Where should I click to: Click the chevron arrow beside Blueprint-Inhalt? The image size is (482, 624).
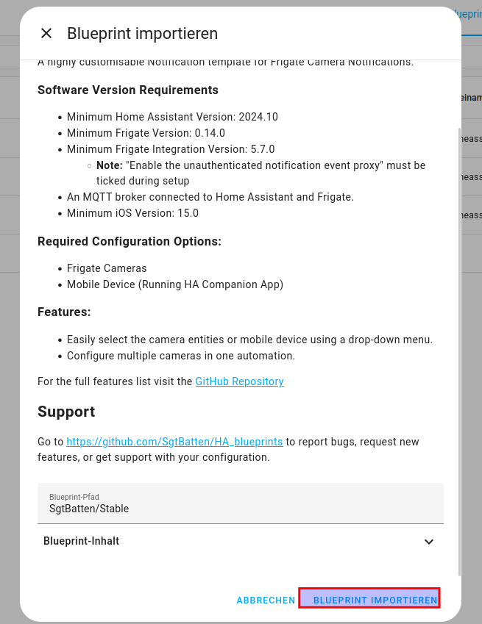[429, 542]
